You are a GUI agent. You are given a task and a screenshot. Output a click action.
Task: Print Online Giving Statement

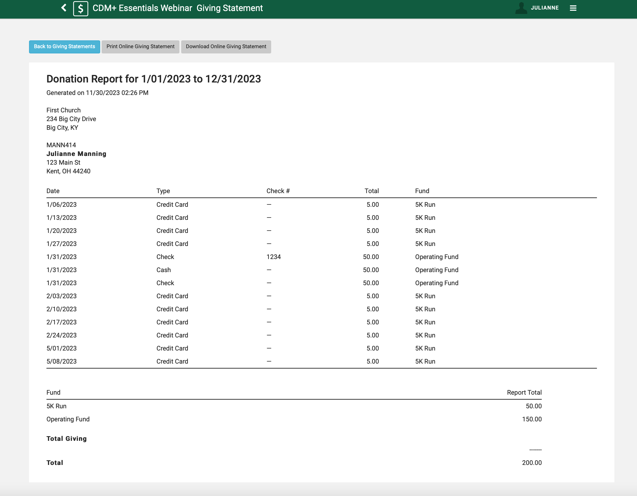pos(140,47)
